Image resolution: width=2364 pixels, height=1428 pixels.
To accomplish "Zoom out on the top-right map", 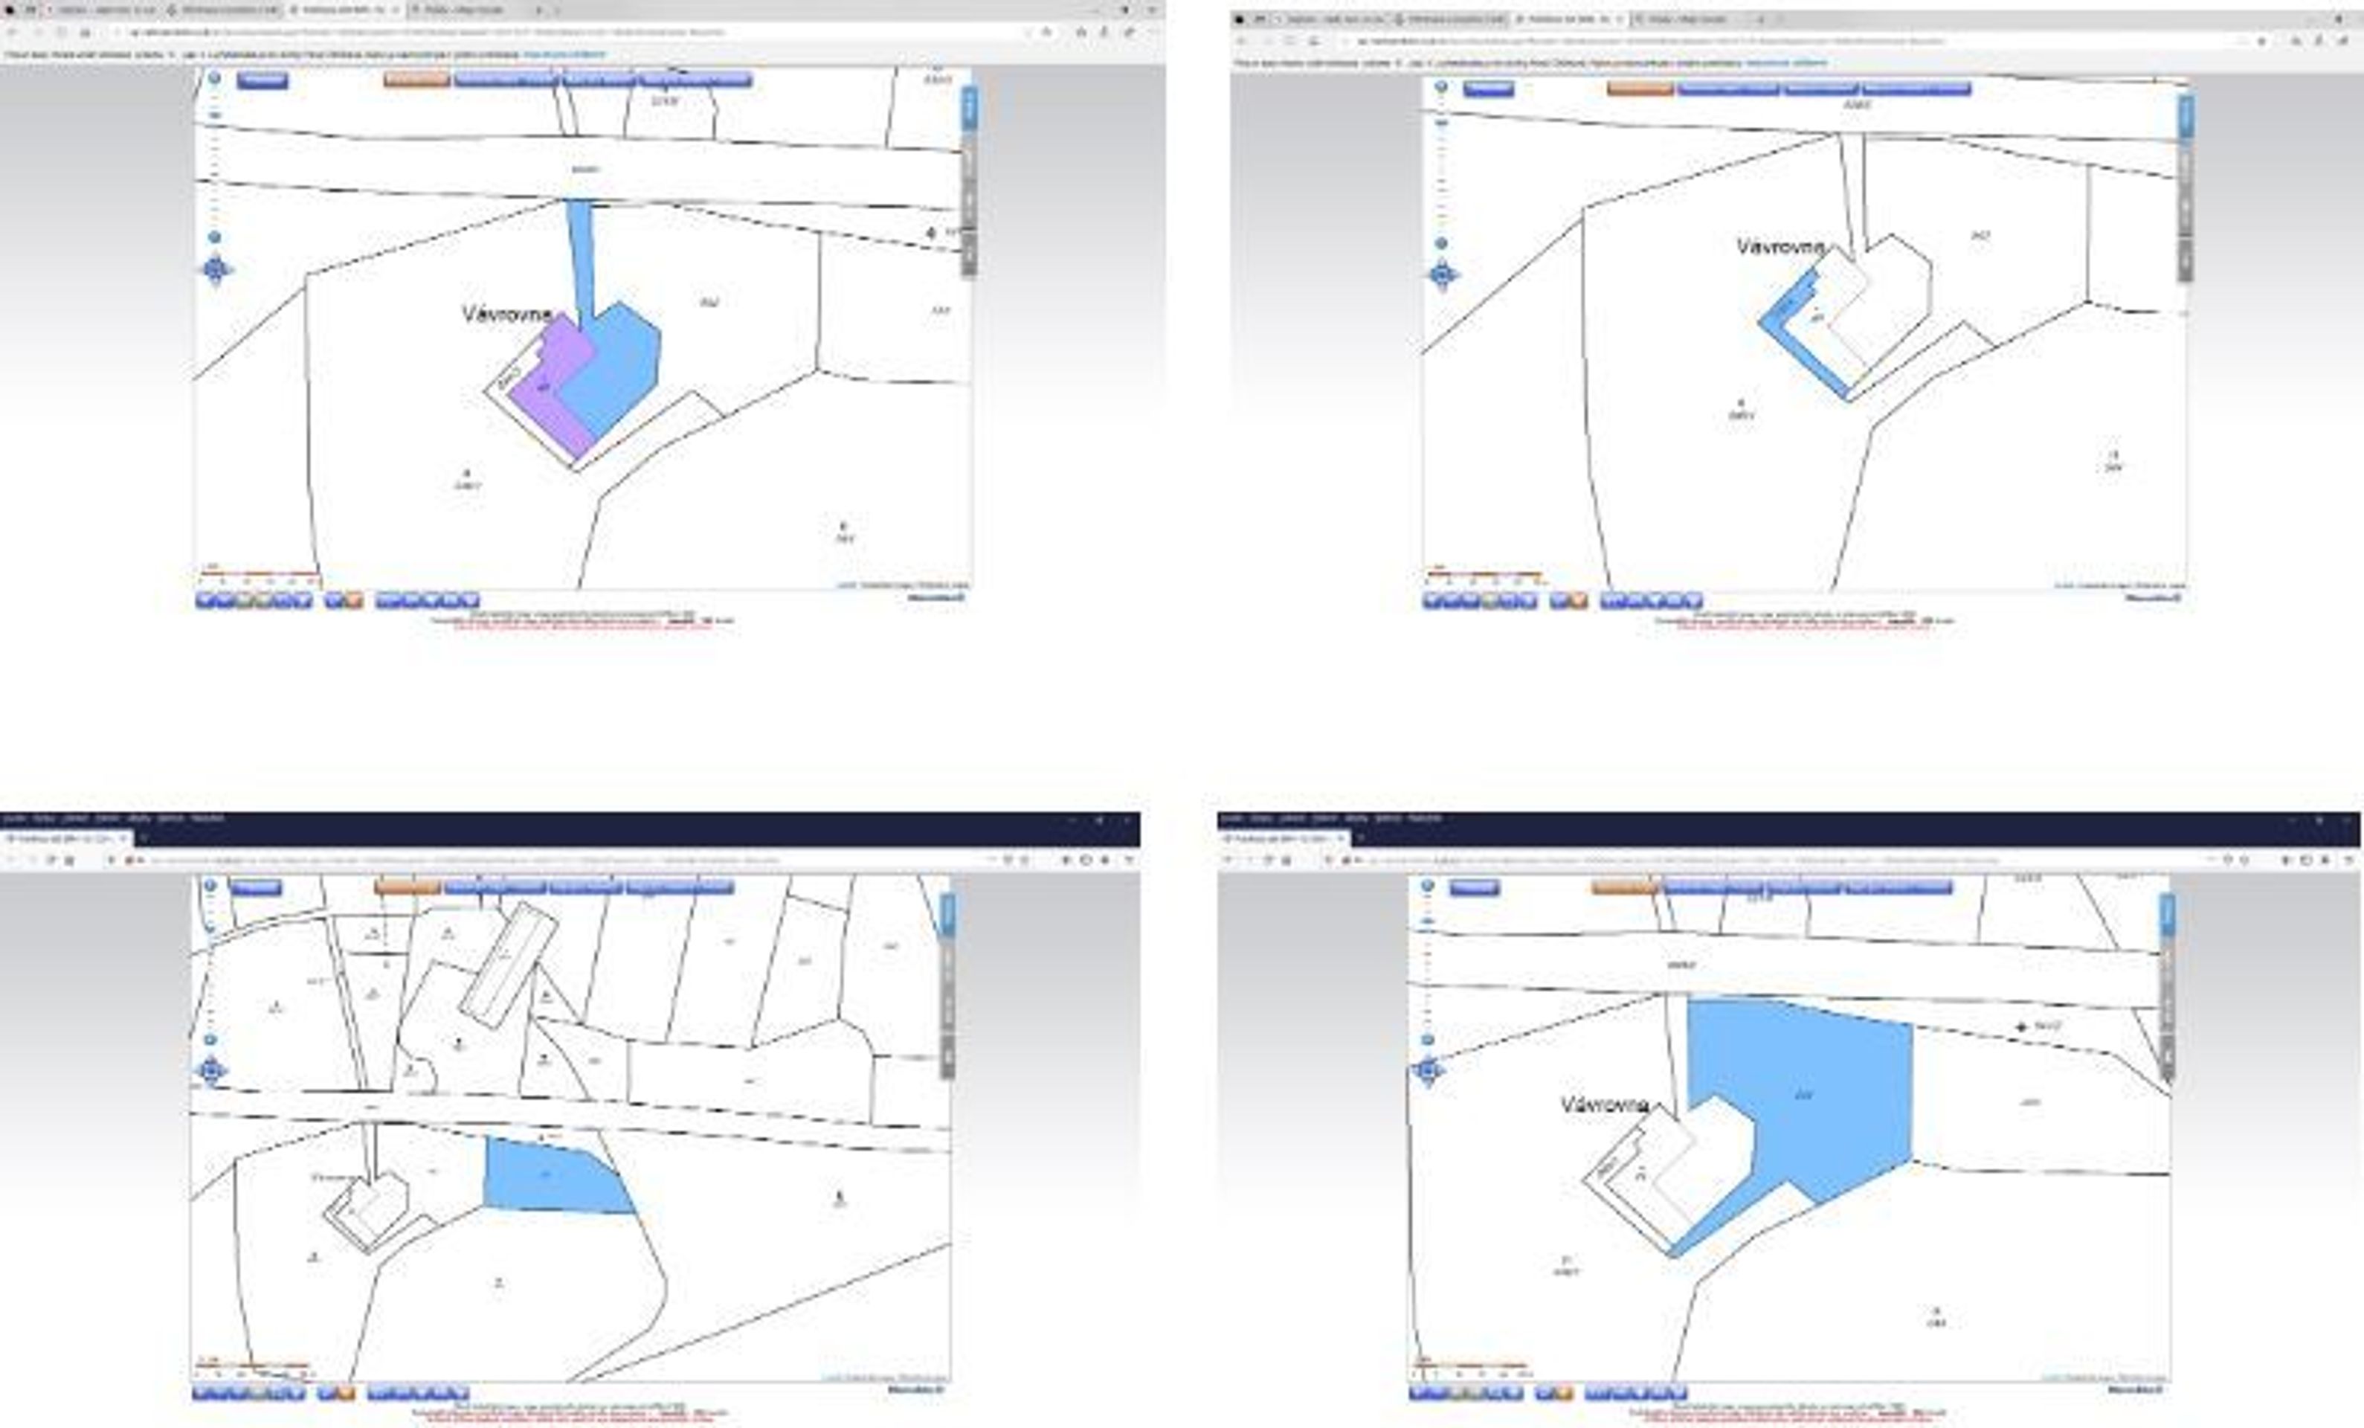I will pos(1441,244).
